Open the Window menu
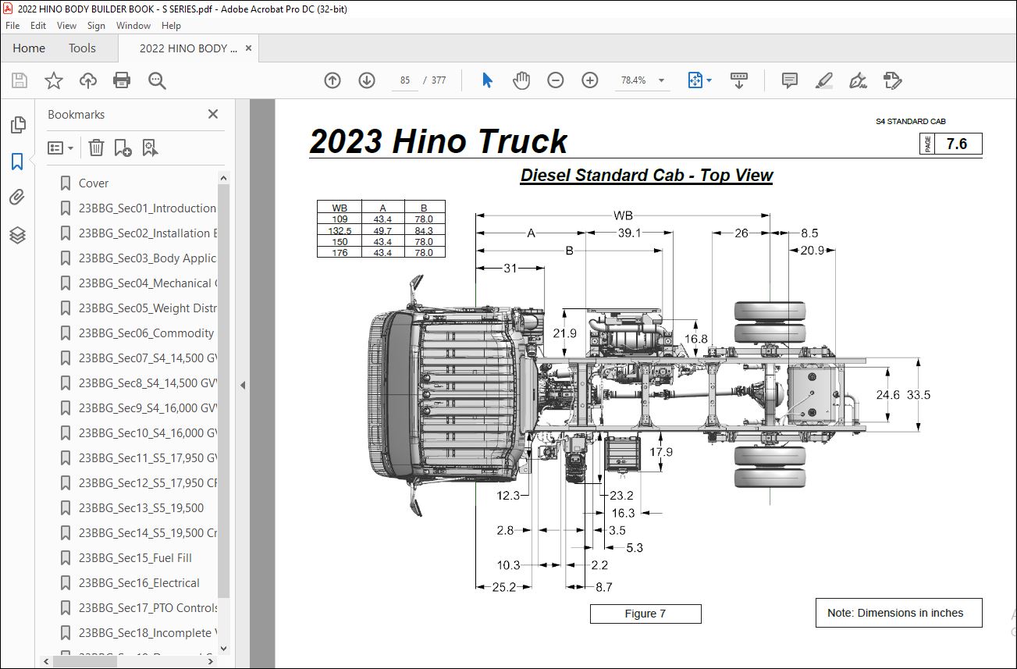Image resolution: width=1017 pixels, height=669 pixels. [133, 26]
